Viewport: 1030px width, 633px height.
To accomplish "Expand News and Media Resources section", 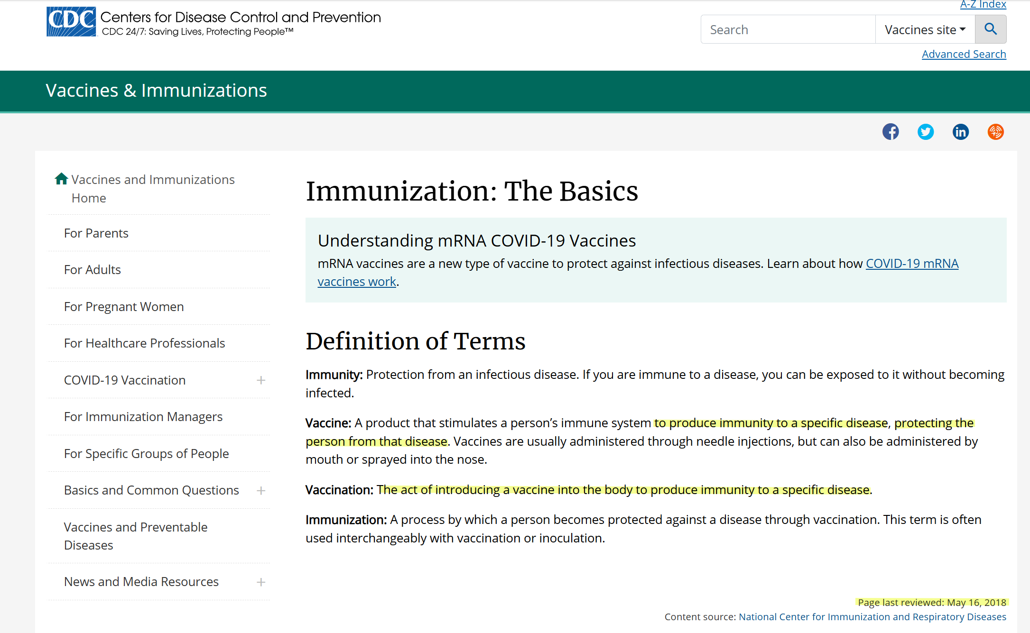I will coord(261,582).
